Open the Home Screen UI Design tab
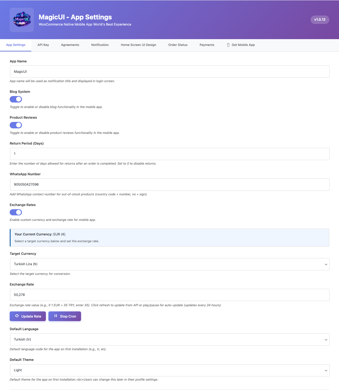This screenshot has height=390, width=339. 139,45
